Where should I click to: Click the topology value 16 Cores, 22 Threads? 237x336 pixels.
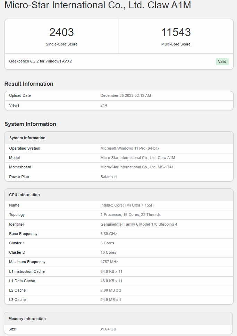(x=130, y=215)
